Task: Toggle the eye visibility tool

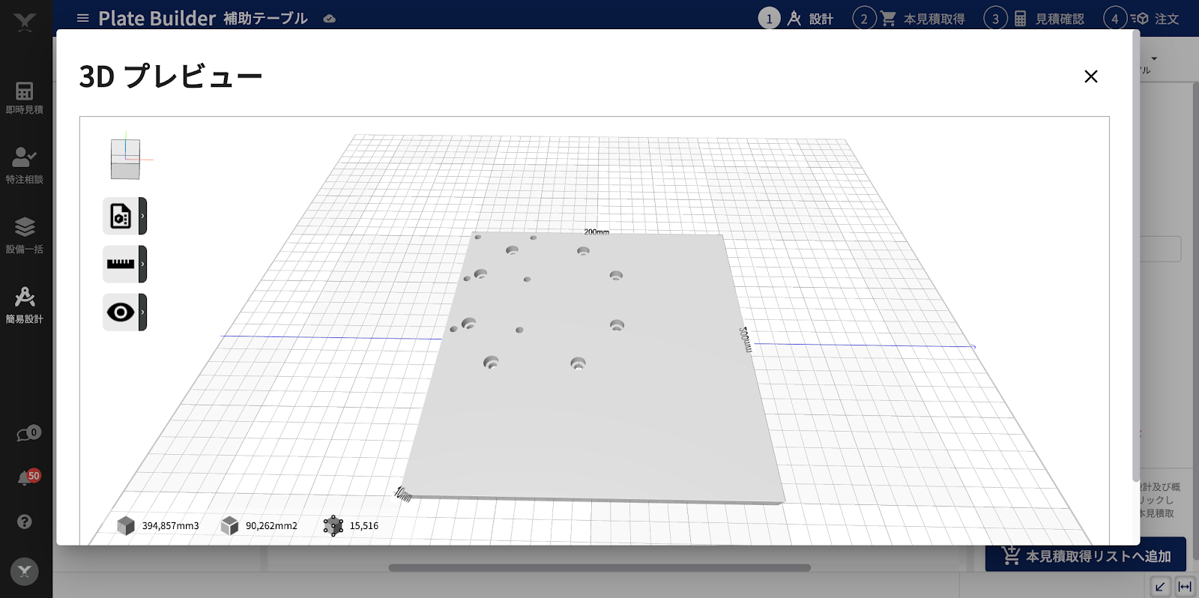Action: (121, 312)
